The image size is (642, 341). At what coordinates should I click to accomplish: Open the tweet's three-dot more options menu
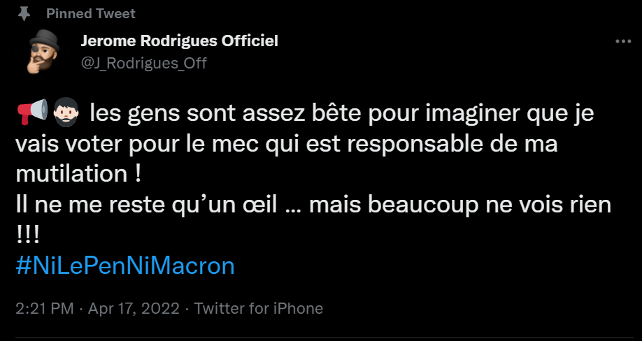click(622, 41)
